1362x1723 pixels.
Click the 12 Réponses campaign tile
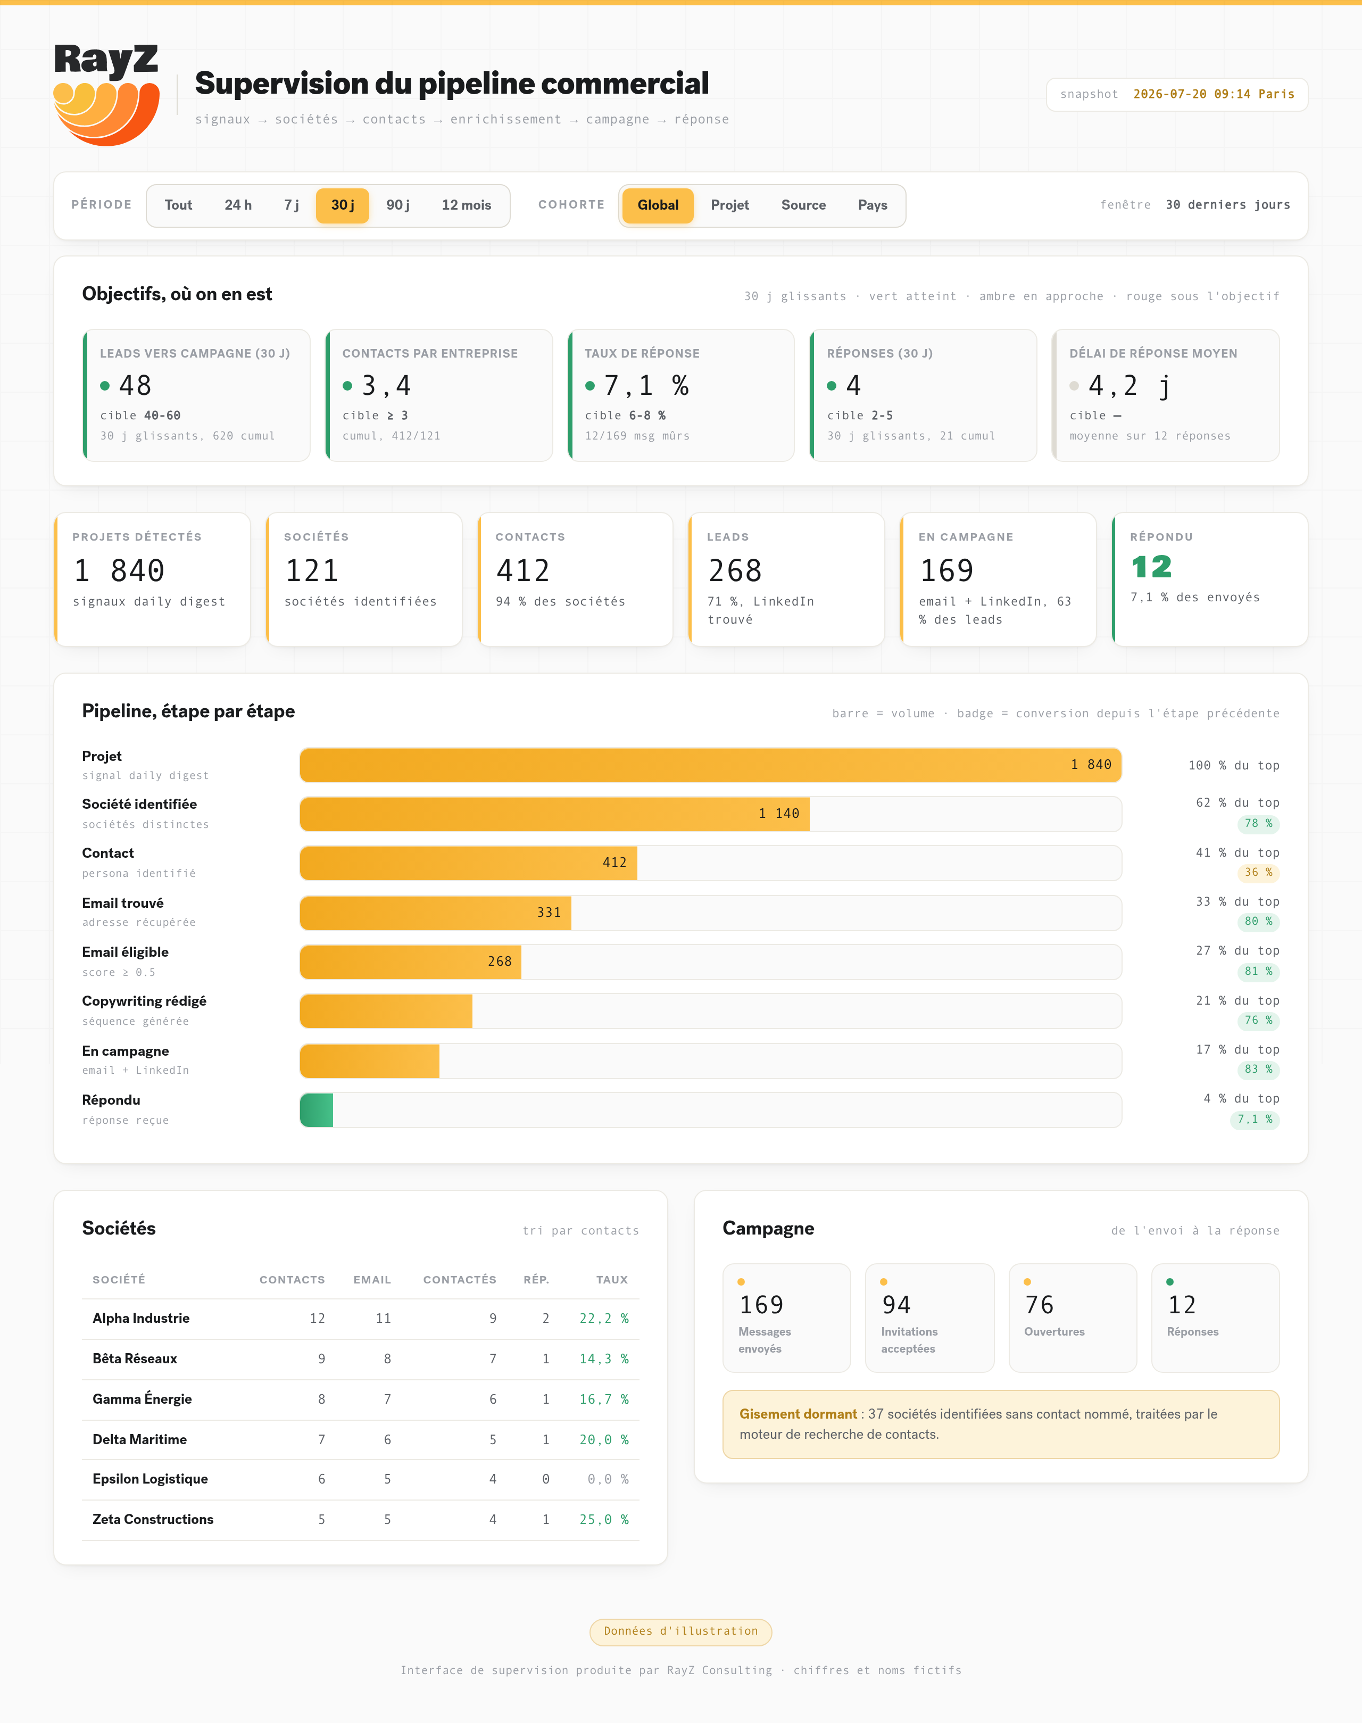(1215, 1318)
